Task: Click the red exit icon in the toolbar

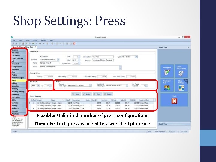Action: pyautogui.click(x=74, y=43)
